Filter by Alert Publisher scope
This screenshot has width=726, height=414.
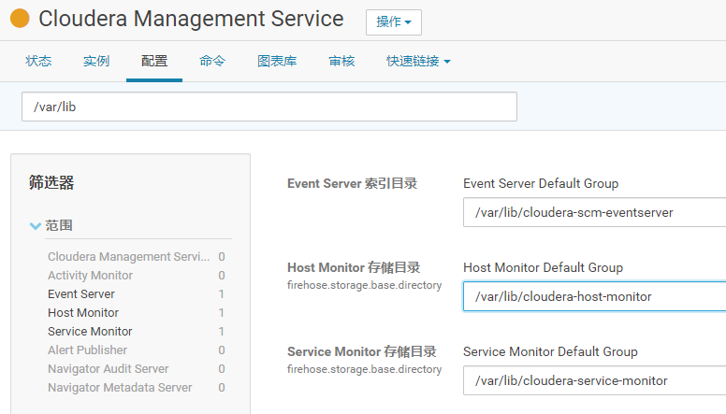(x=88, y=350)
